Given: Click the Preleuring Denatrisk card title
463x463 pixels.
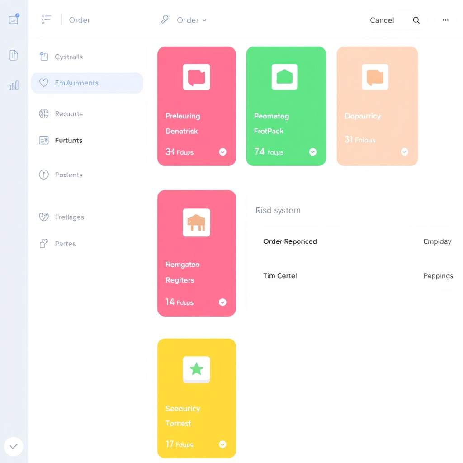Looking at the screenshot, I should (183, 123).
